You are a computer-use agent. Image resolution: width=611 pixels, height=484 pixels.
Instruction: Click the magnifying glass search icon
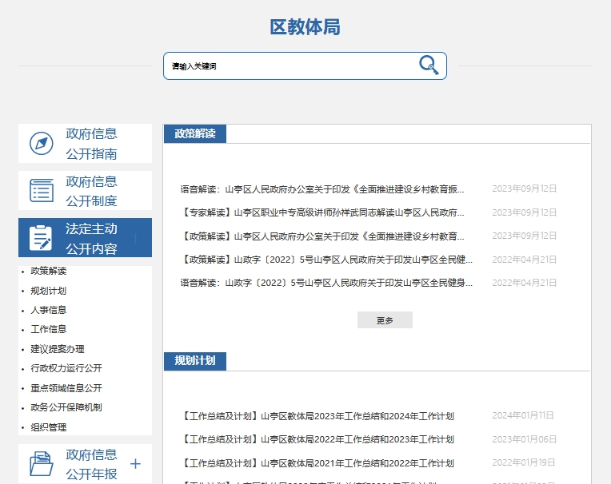(x=429, y=65)
